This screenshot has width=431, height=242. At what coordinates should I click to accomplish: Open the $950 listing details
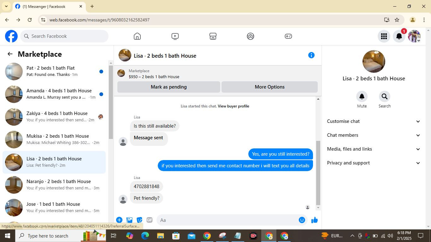(154, 77)
